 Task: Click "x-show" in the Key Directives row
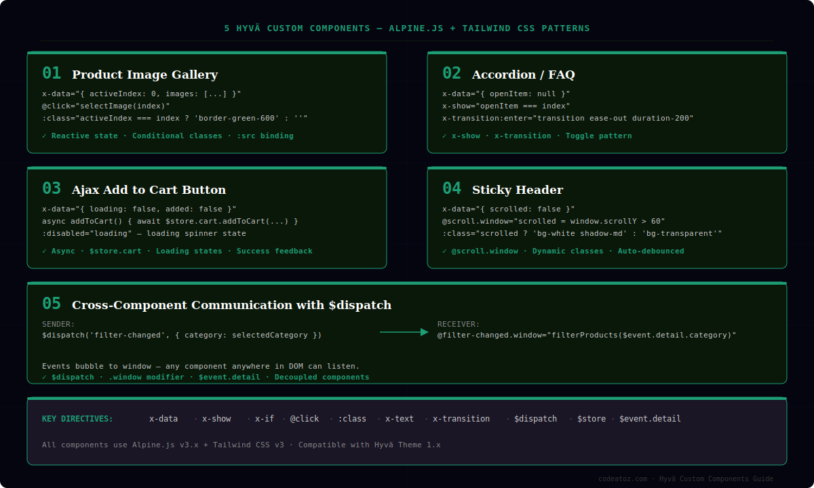click(216, 419)
